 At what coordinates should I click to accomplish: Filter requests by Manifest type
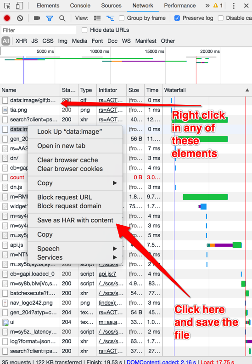pyautogui.click(x=146, y=41)
